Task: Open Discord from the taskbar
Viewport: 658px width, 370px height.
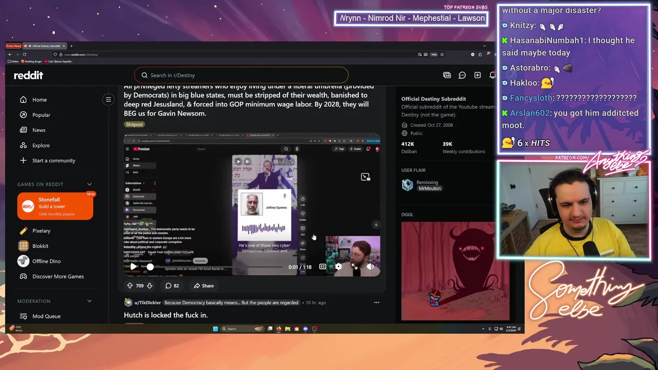Action: 305,329
